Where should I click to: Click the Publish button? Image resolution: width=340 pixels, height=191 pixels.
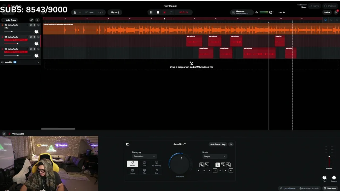[x=330, y=6]
